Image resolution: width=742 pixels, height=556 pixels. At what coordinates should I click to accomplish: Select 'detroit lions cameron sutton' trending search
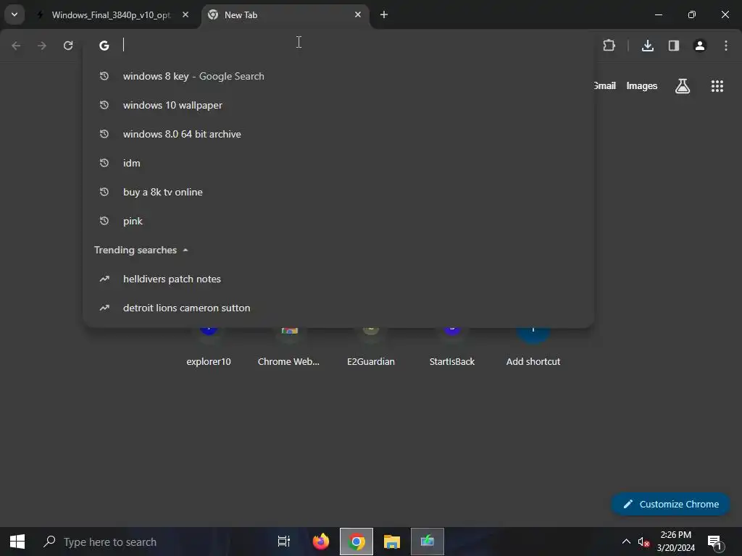point(338,308)
